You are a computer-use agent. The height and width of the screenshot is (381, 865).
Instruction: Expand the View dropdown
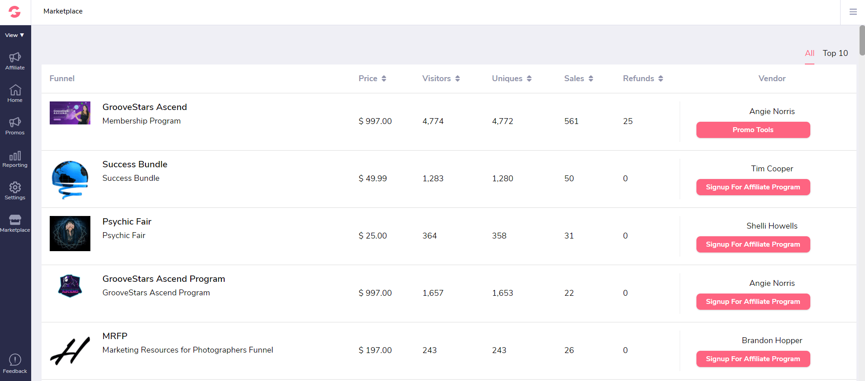[14, 35]
